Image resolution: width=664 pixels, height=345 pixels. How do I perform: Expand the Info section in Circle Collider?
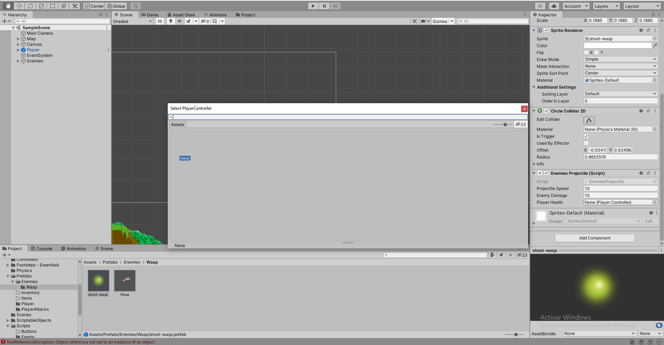534,164
